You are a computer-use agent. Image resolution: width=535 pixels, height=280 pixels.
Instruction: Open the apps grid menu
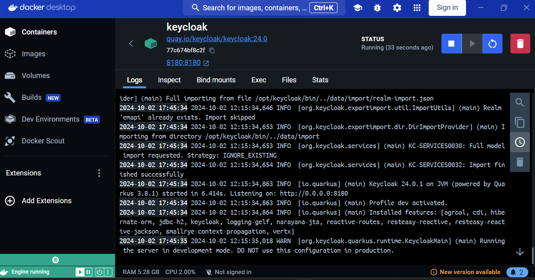417,8
